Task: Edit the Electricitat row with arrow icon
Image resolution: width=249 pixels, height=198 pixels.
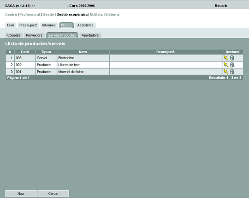Action: pos(225,58)
